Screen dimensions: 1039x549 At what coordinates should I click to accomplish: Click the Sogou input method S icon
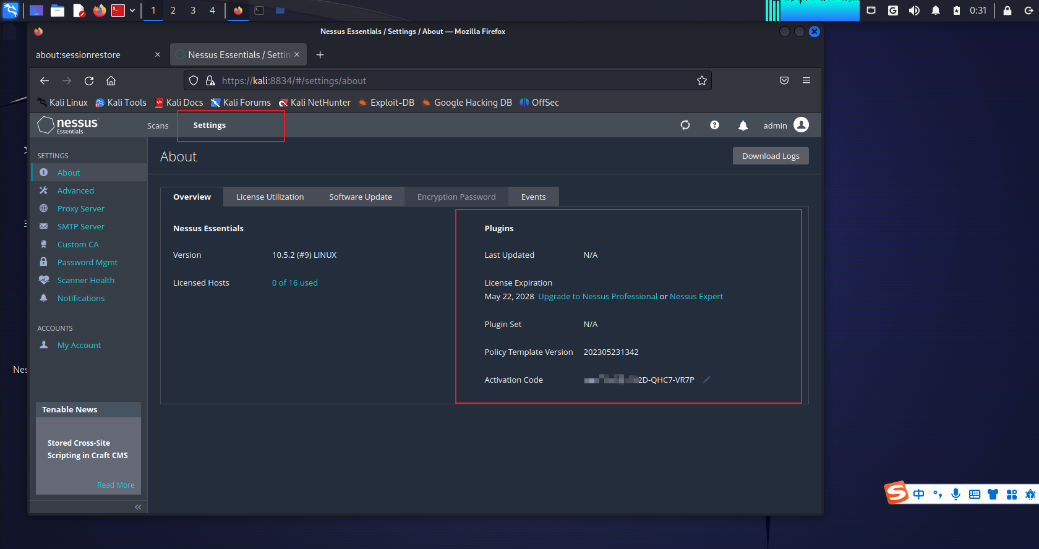(897, 493)
